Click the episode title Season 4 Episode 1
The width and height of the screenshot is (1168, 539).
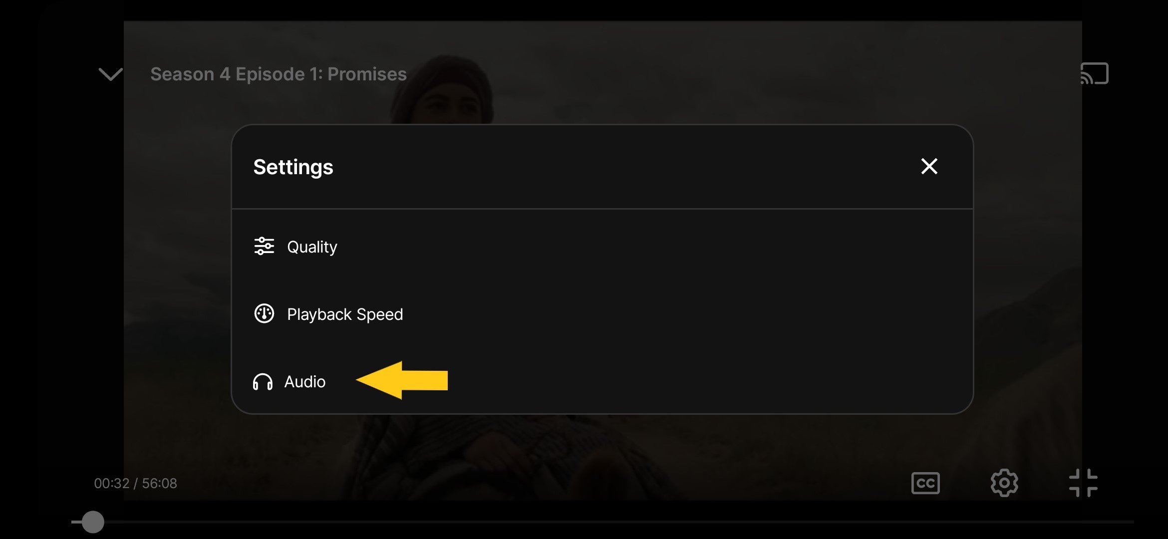pos(279,74)
